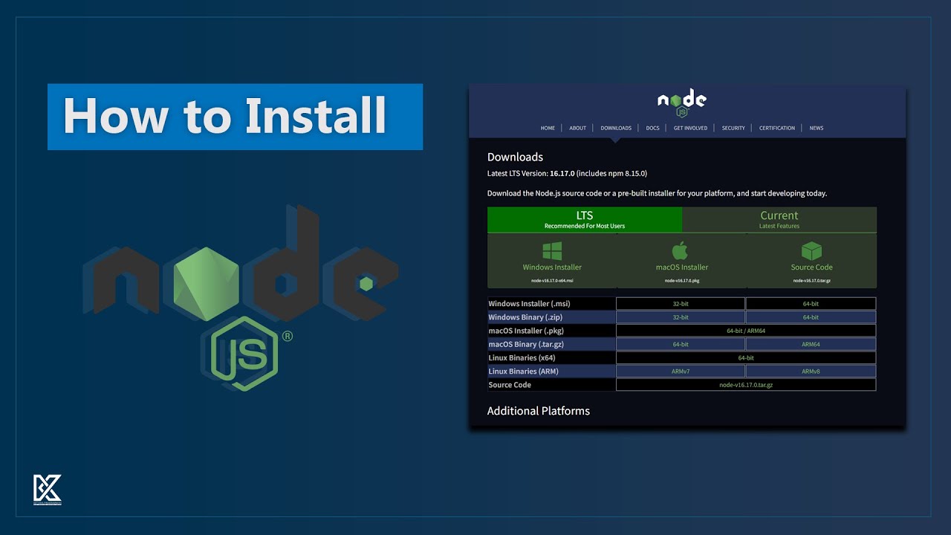Click the 'macOS Installer (.pkg)' row label
This screenshot has height=535, width=951.
(527, 331)
